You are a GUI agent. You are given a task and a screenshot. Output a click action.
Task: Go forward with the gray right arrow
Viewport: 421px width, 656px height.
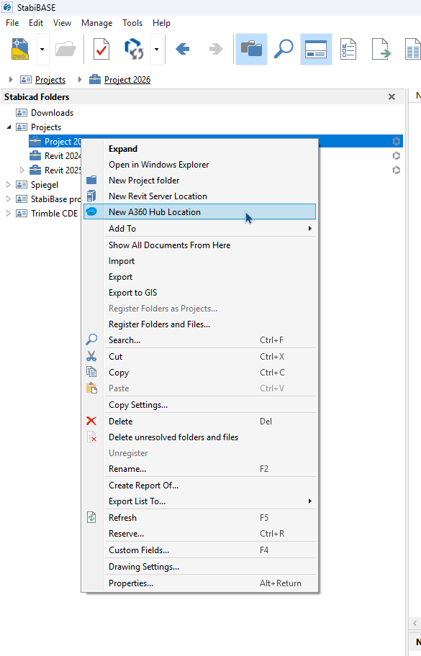pyautogui.click(x=216, y=50)
